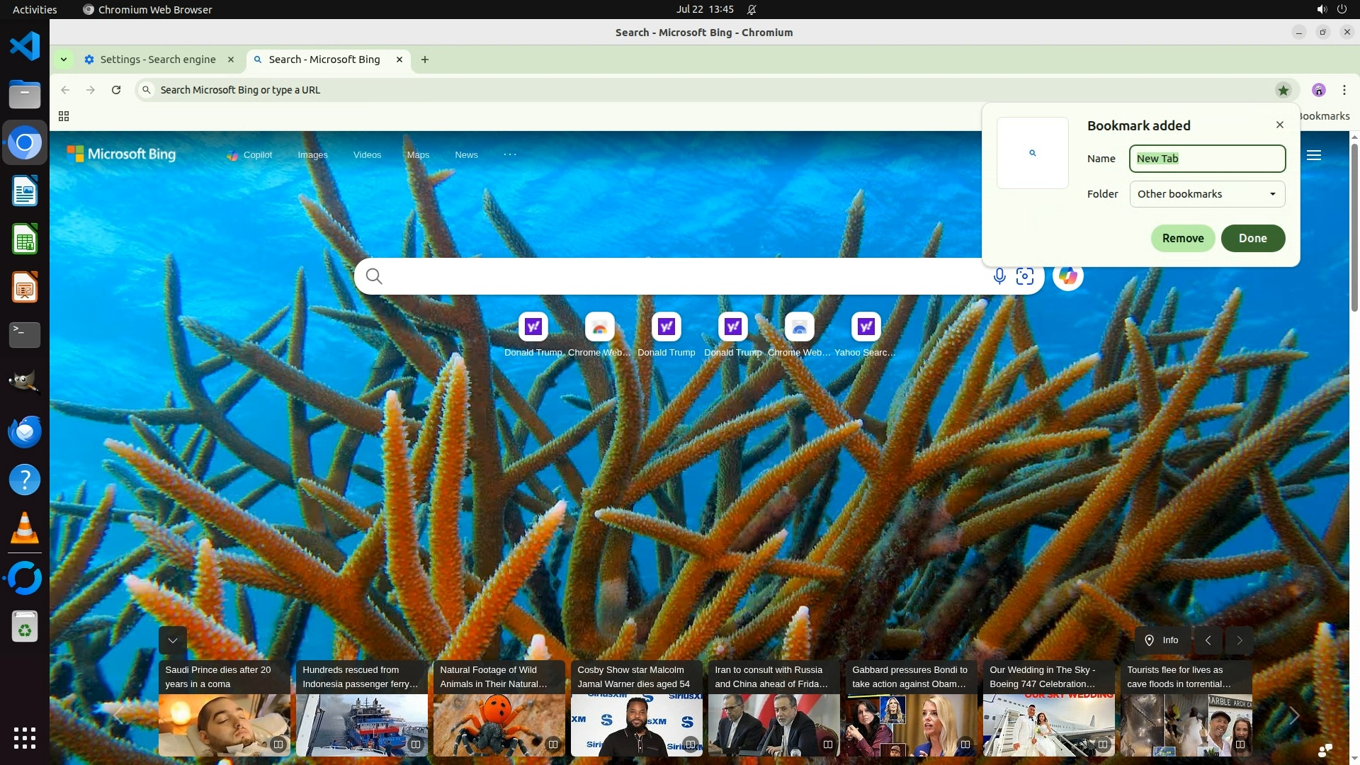
Task: Click the bookmark Name input field
Action: pyautogui.click(x=1207, y=159)
